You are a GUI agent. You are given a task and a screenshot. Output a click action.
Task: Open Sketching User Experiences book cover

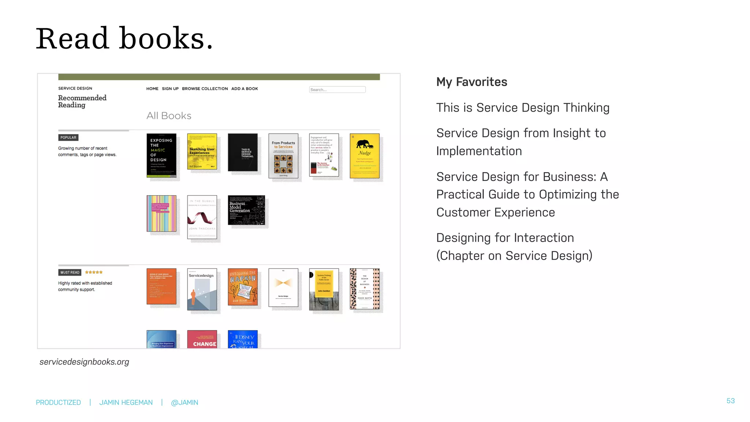202,152
